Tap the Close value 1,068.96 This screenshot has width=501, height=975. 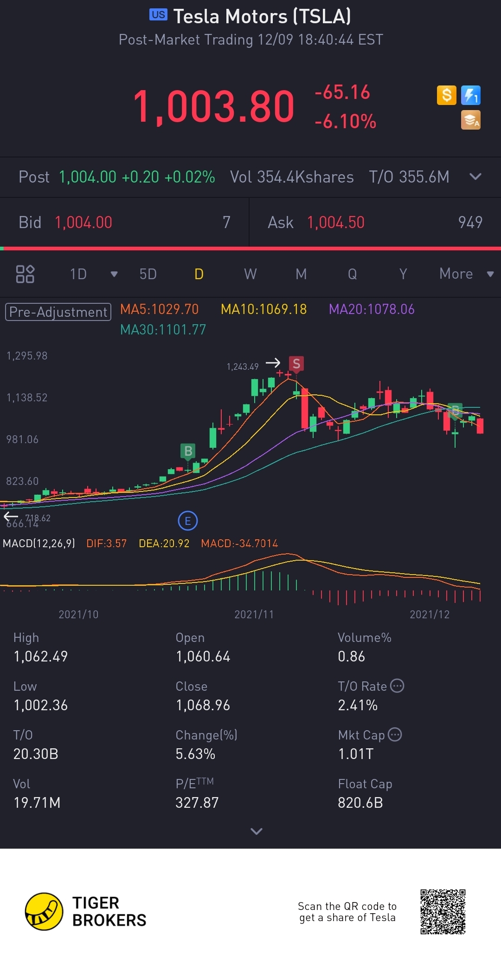[203, 705]
